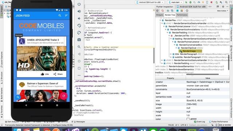Click the color #ffffff swatch
Image resolution: width=233 pixels, height=131 pixels.
tap(188, 119)
